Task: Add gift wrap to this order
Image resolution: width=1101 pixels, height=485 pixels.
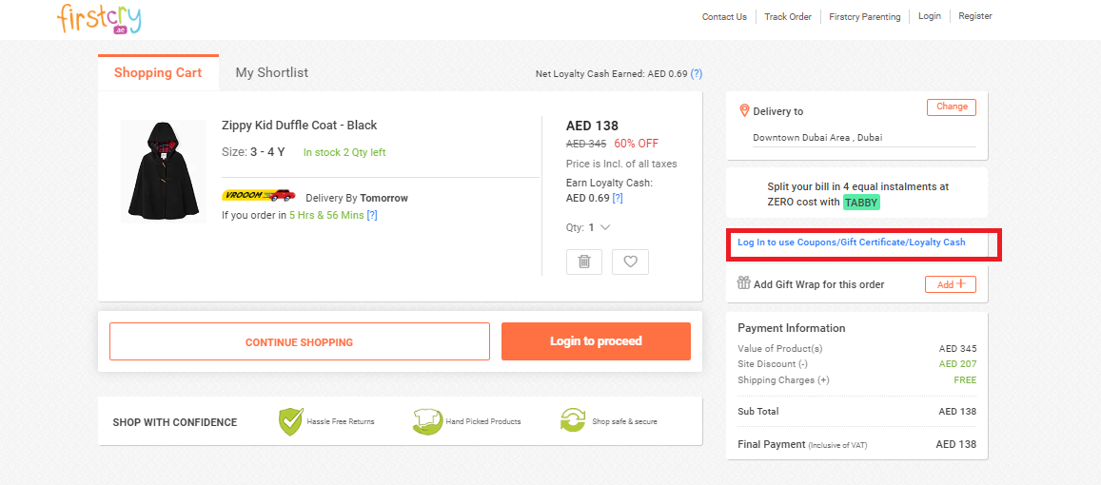Action: pyautogui.click(x=951, y=284)
